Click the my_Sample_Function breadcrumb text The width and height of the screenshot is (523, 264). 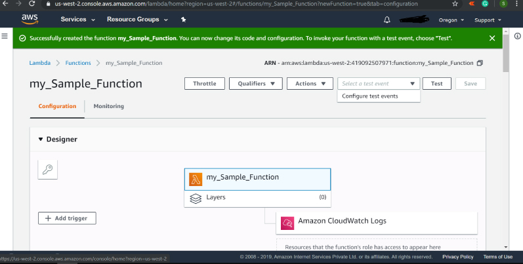pos(134,63)
